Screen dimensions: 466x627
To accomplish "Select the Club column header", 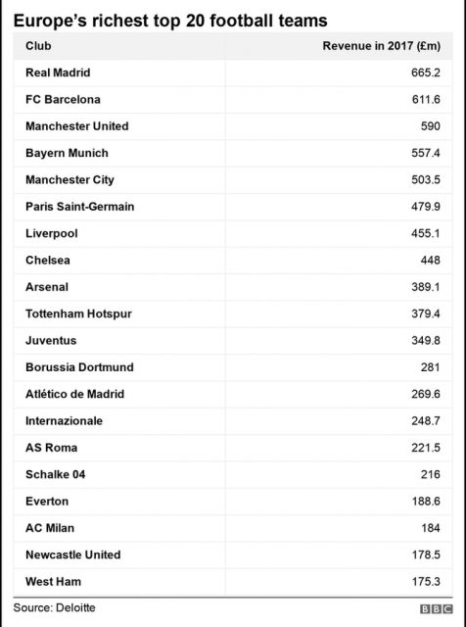I will (38, 46).
